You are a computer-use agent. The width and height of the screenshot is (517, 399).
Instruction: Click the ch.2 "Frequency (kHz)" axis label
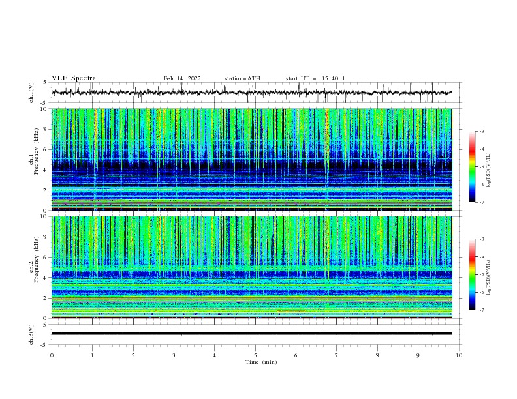pyautogui.click(x=36, y=259)
